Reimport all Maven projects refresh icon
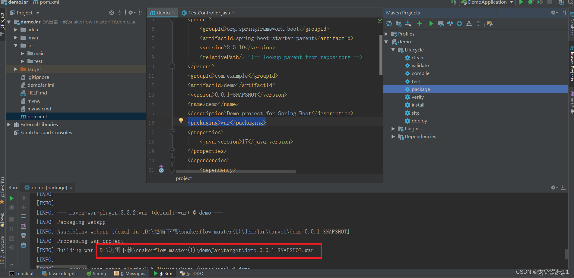Viewport: 574px width, 278px height. tap(389, 23)
